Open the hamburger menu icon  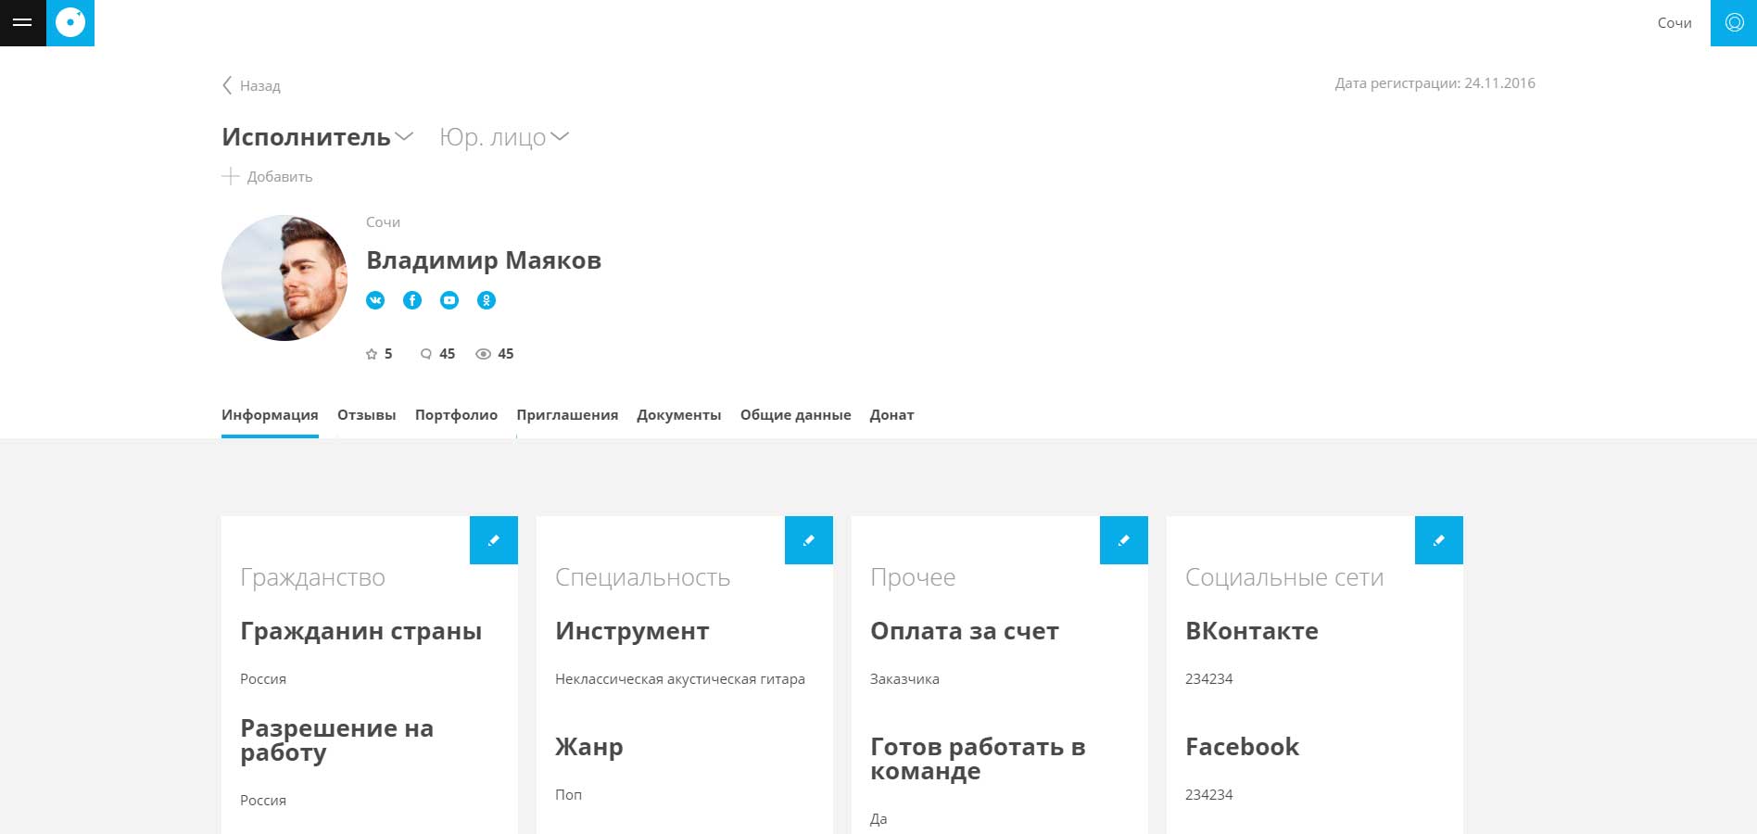point(22,22)
